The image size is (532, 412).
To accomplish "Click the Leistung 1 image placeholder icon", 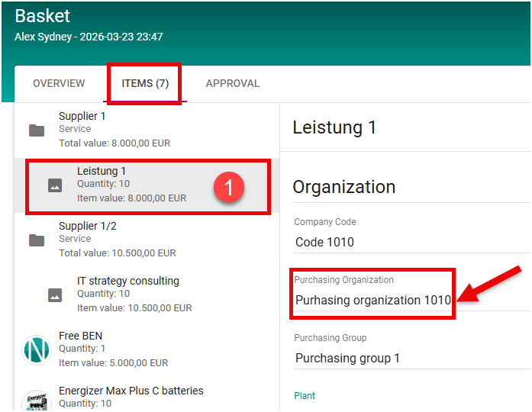I will [x=55, y=185].
